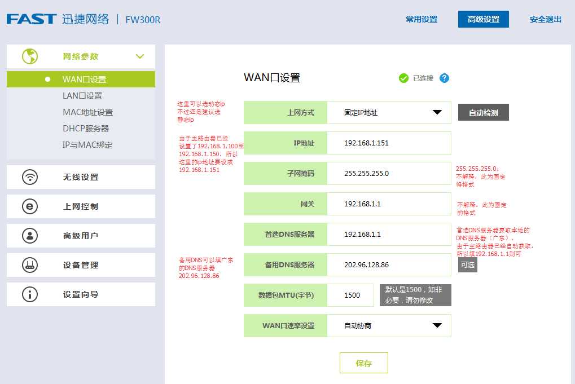Click the router icon beside 设备管理
This screenshot has width=575, height=384.
(x=29, y=265)
